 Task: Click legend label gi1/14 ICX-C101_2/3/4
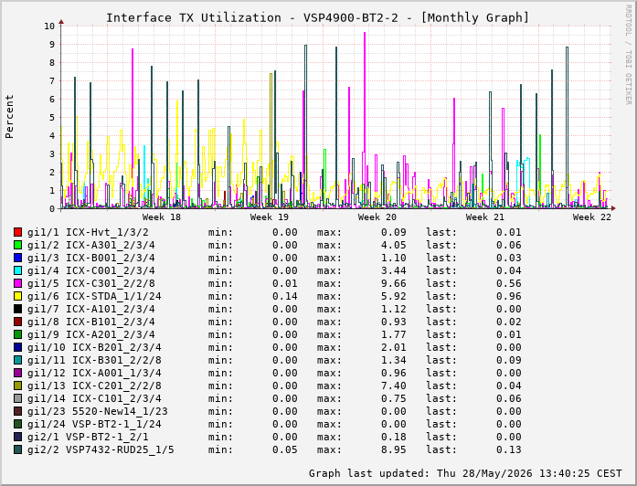point(94,398)
